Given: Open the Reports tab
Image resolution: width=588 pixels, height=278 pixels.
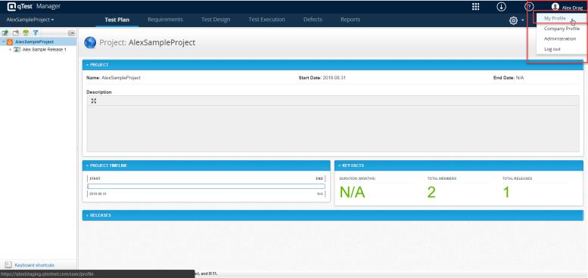Looking at the screenshot, I should pyautogui.click(x=350, y=20).
